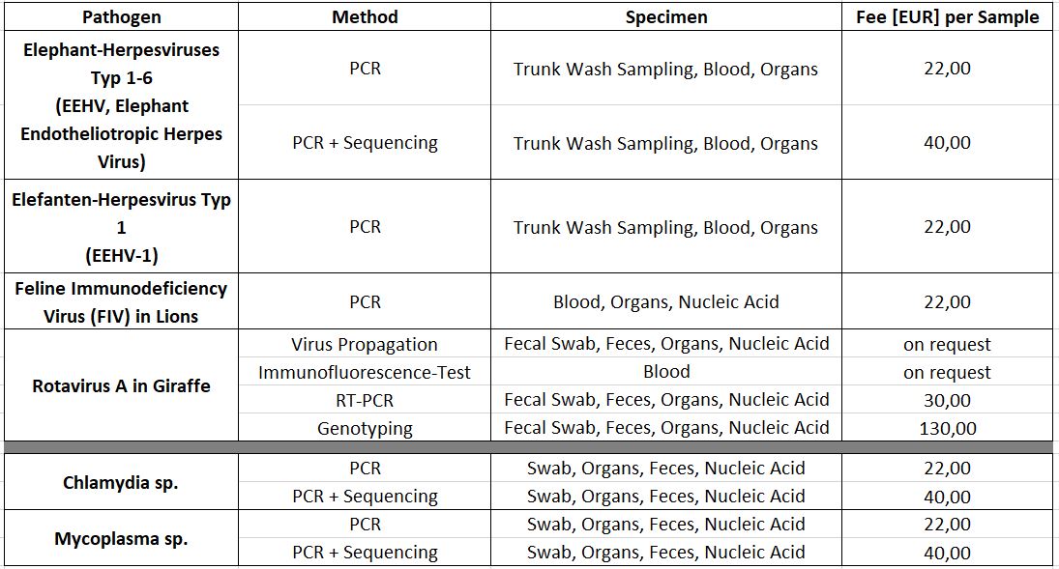Select the Virus Propagation method cell
Image resolution: width=1059 pixels, height=569 pixels.
(x=365, y=344)
